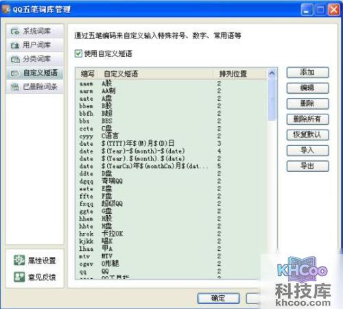Select the row aate A盘

coord(171,99)
